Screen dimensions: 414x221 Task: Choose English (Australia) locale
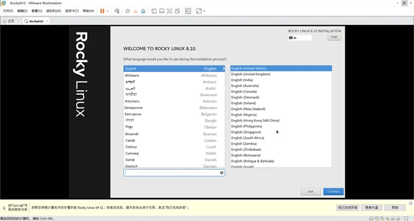point(281,86)
